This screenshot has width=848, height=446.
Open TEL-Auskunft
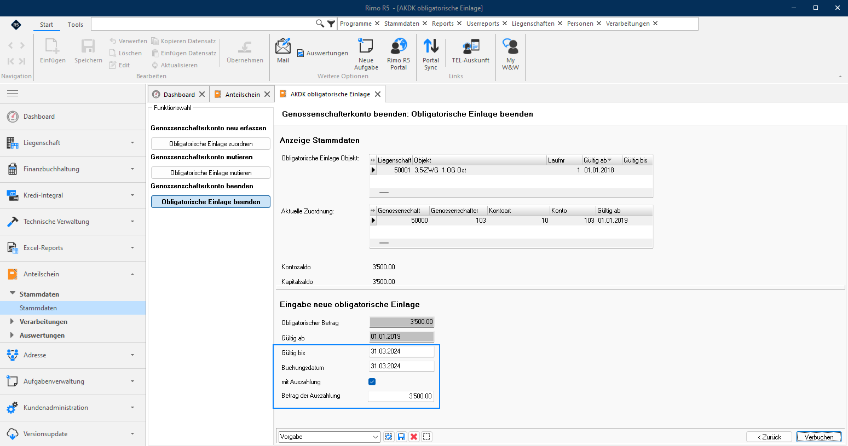(x=470, y=51)
